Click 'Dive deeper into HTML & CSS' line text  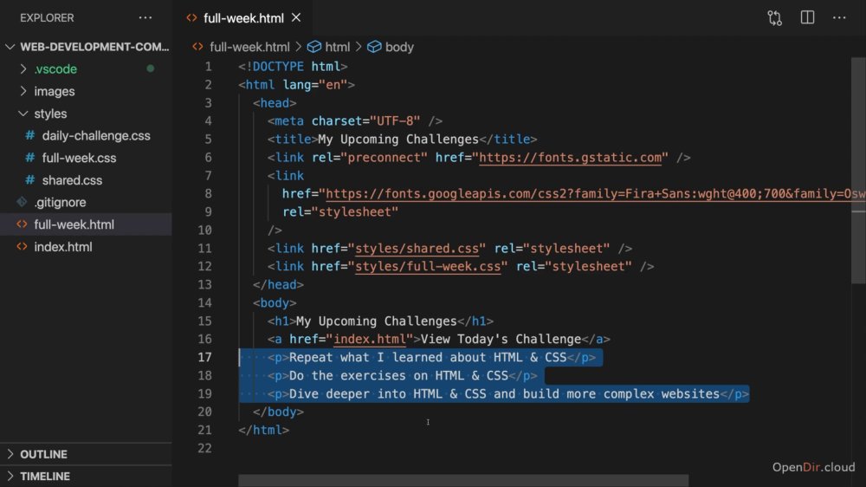pos(504,393)
